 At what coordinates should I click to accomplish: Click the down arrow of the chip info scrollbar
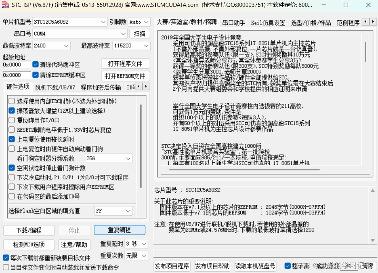point(372,240)
